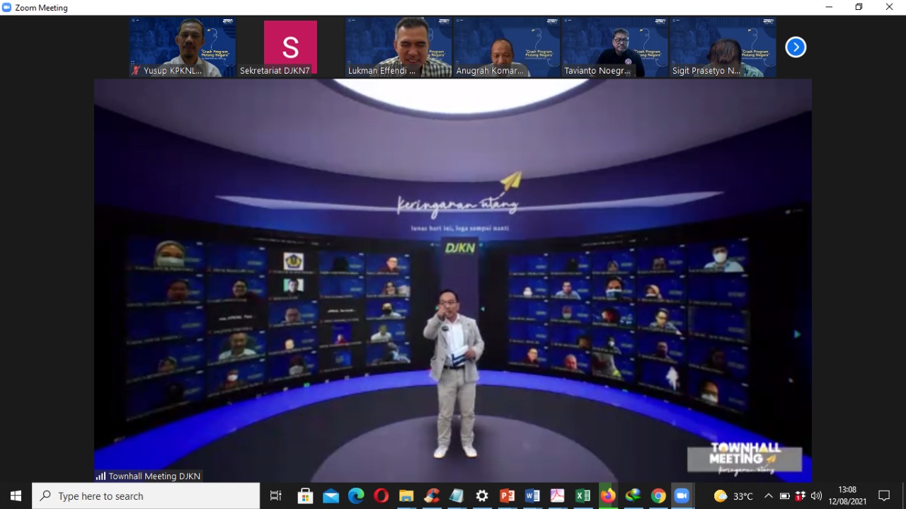Open the volume control in the system tray
The height and width of the screenshot is (509, 906).
[816, 496]
